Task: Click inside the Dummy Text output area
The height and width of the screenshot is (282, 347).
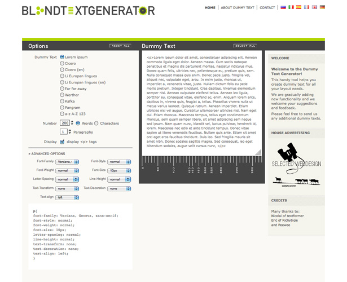Action: [x=201, y=103]
